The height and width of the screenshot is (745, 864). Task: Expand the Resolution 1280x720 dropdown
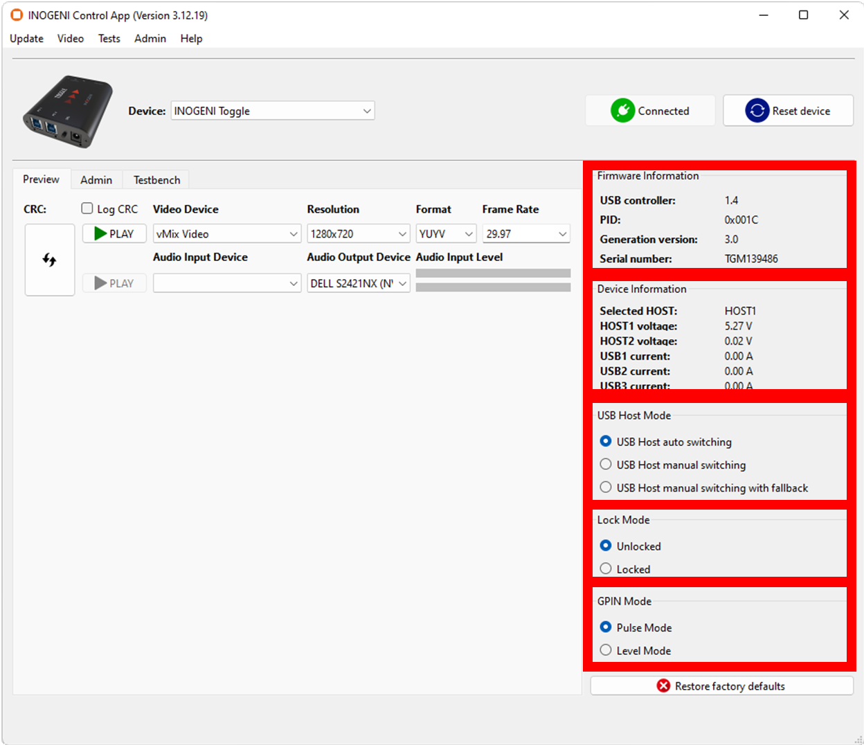coord(358,234)
